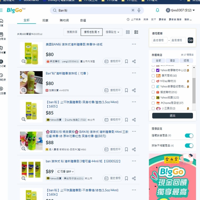
Task: Check 摩天商城 store checkbox
Action: (153, 76)
